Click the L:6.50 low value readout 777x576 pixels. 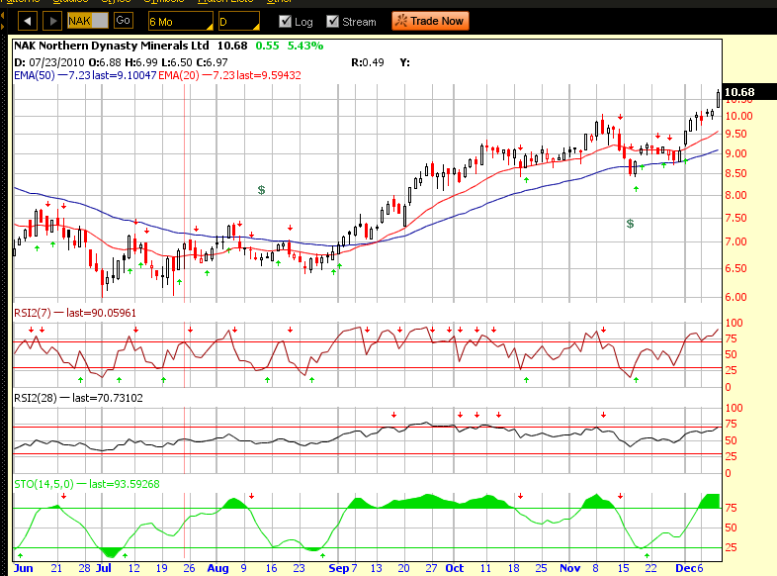(x=176, y=62)
